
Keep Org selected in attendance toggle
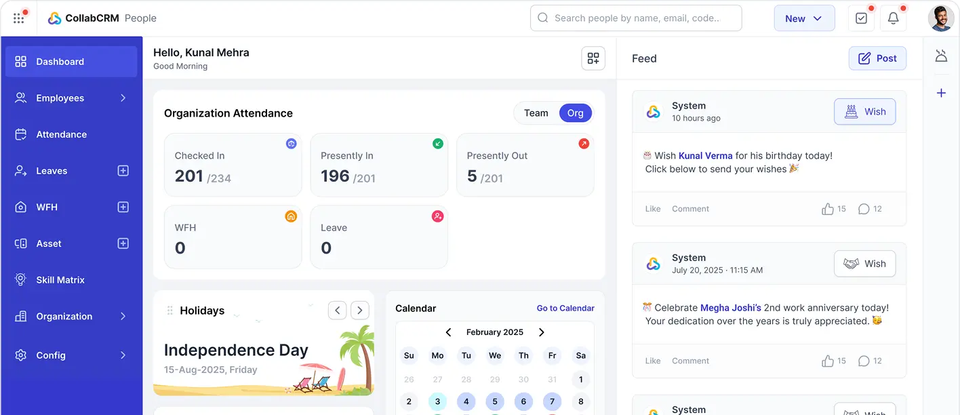tap(576, 113)
